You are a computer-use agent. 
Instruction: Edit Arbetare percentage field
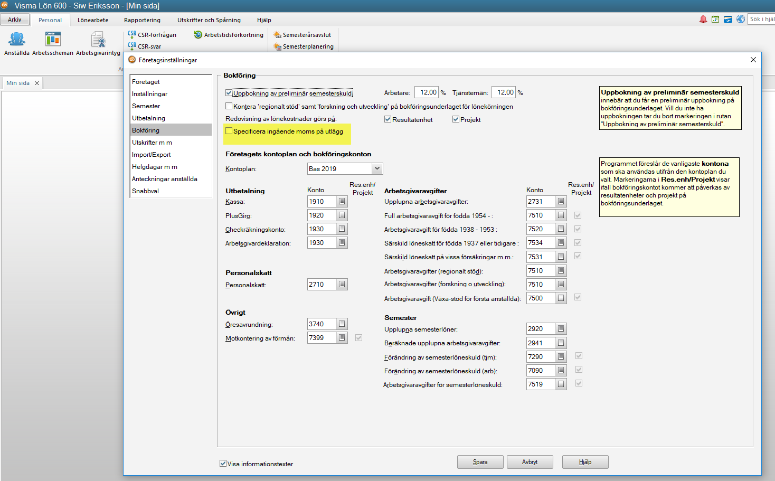click(x=427, y=92)
